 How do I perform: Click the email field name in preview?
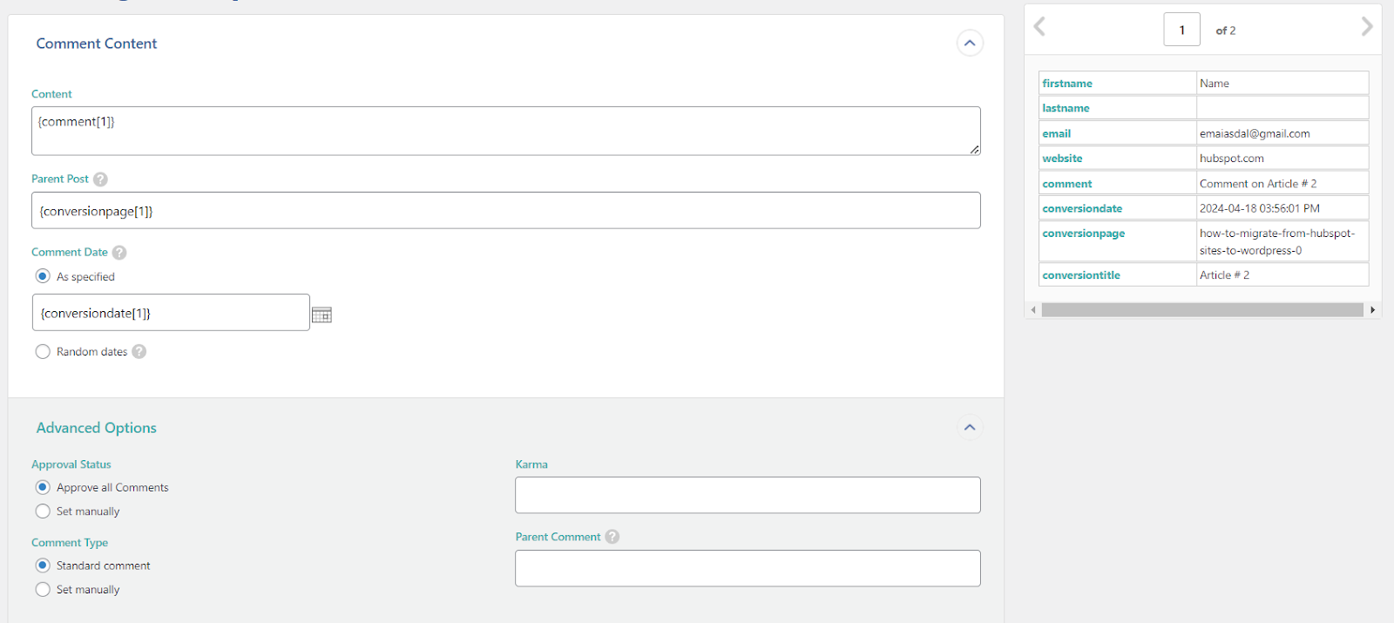coord(1056,133)
